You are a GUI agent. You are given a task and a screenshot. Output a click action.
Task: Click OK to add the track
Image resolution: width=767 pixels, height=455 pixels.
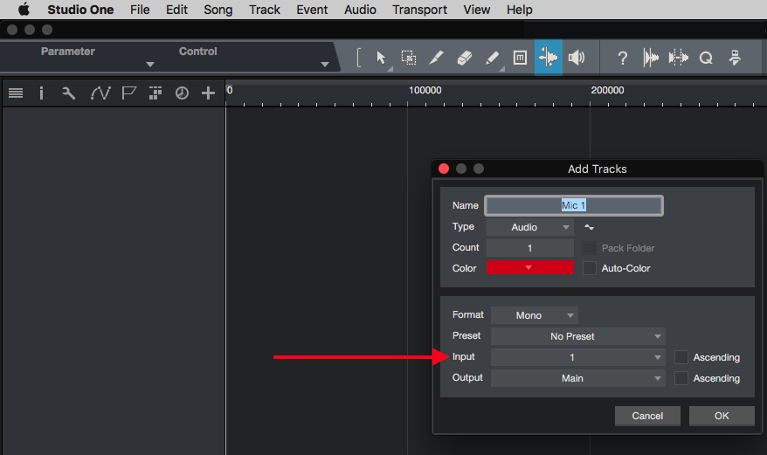pyautogui.click(x=721, y=416)
